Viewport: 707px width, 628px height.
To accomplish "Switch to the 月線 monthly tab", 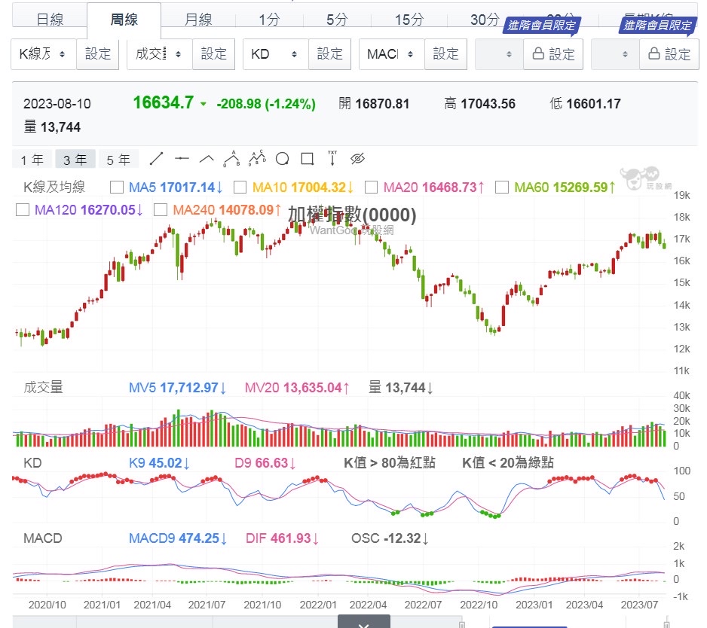I will pyautogui.click(x=198, y=20).
